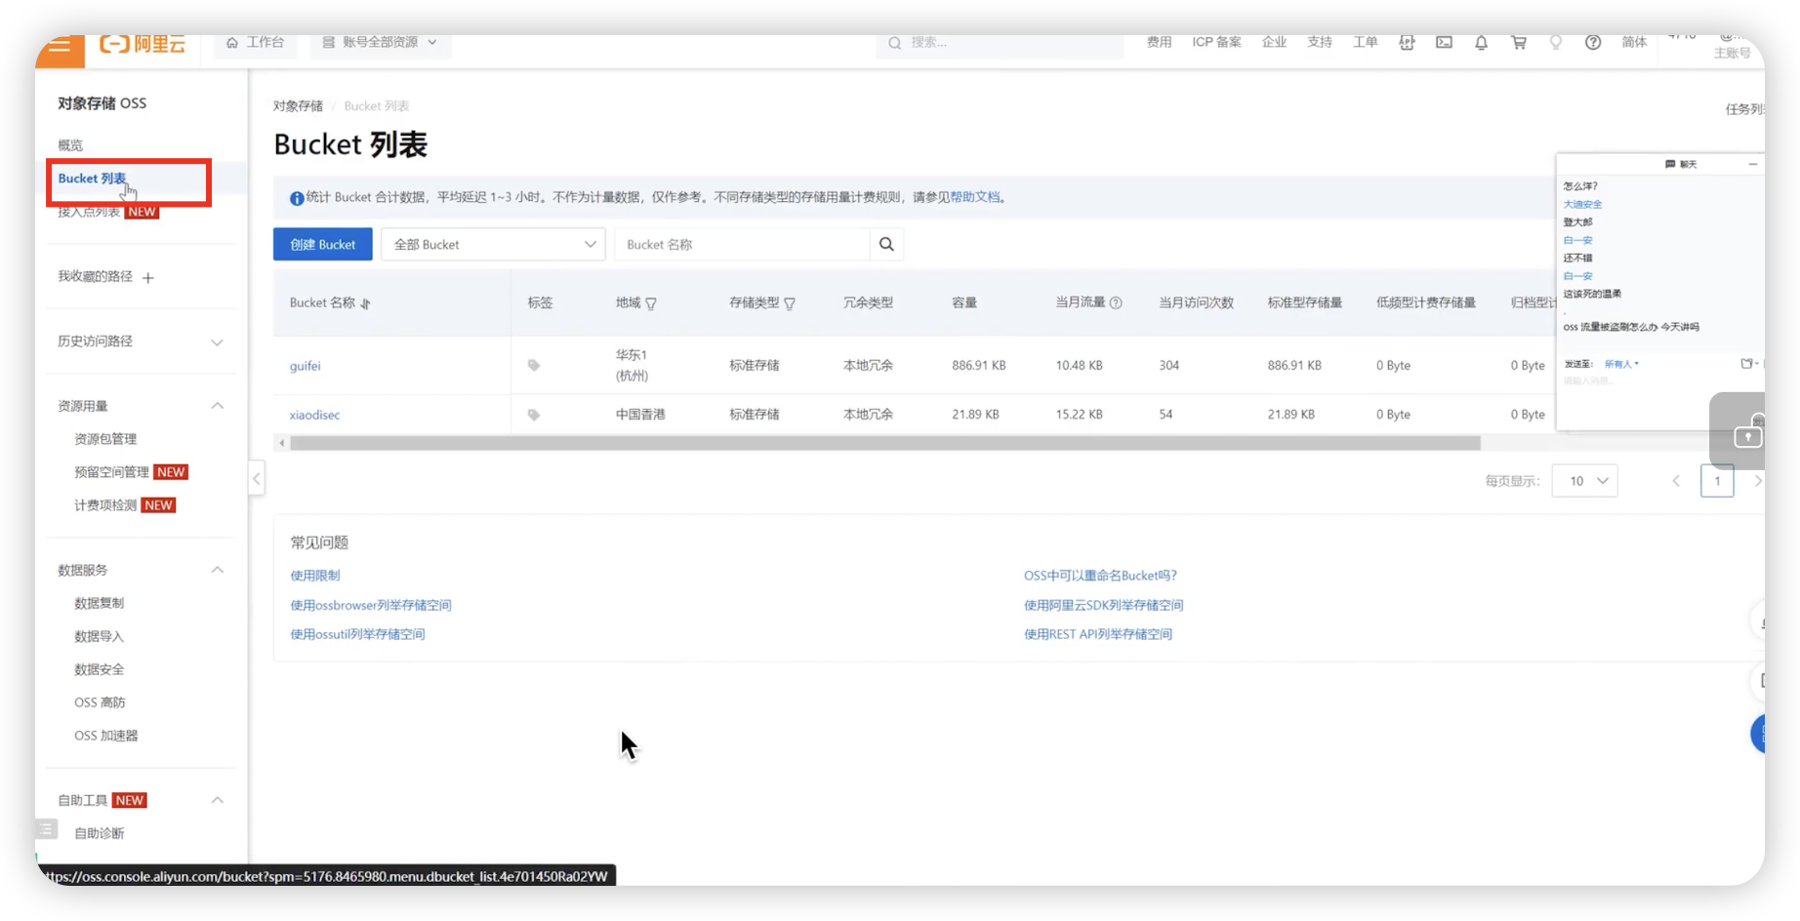Collapse 自助工具 section
The image size is (1800, 921).
coord(218,800)
